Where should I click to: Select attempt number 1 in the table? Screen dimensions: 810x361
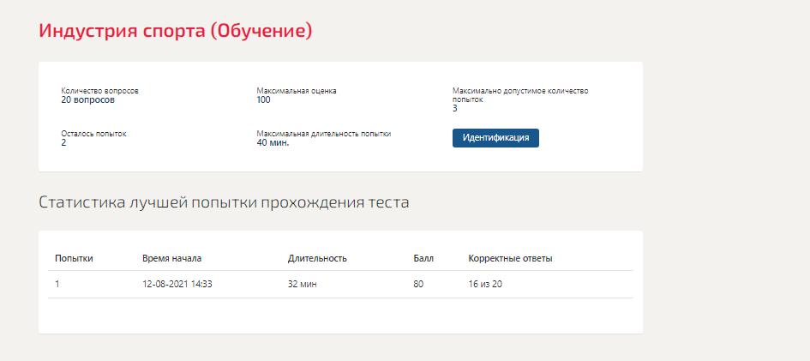coord(57,284)
